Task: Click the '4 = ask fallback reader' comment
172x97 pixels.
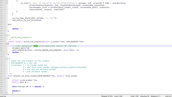Action: coord(35,71)
